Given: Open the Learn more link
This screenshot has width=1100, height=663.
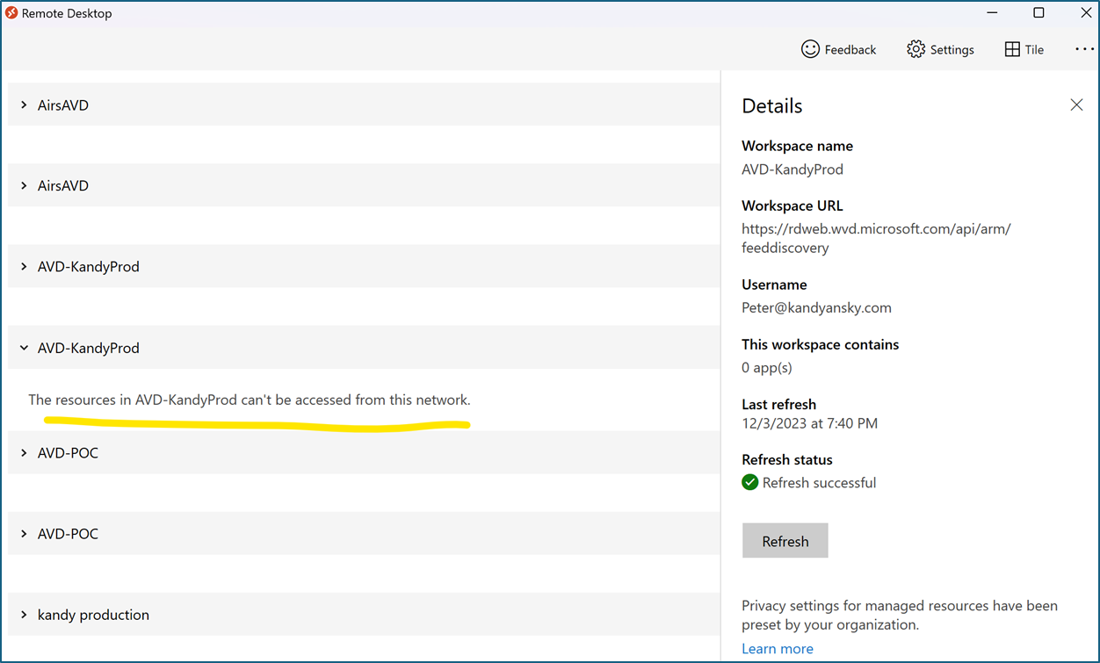Looking at the screenshot, I should (x=778, y=649).
